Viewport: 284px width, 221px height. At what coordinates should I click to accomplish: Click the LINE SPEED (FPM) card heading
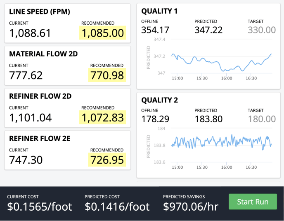point(40,12)
